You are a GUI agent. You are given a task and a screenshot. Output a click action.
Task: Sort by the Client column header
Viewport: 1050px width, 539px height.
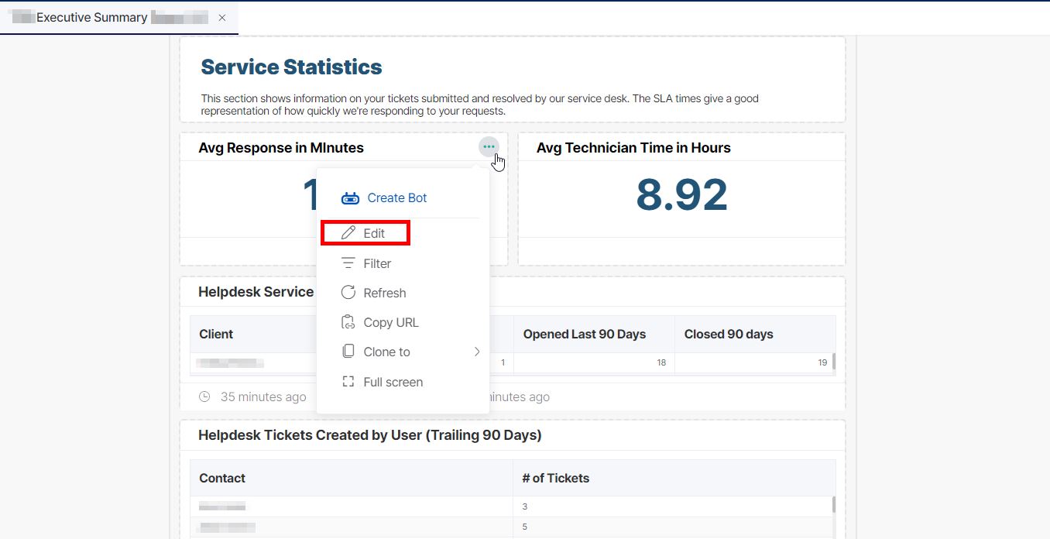pos(216,335)
